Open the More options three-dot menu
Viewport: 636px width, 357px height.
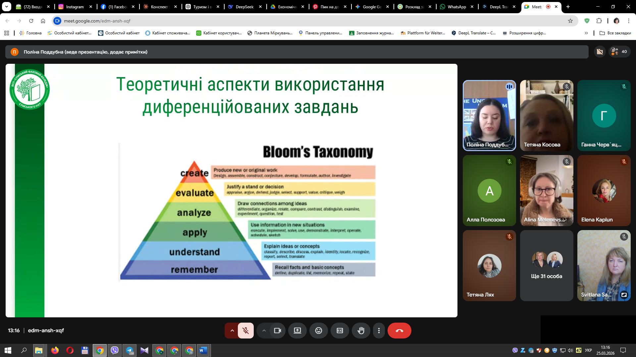[x=379, y=330]
